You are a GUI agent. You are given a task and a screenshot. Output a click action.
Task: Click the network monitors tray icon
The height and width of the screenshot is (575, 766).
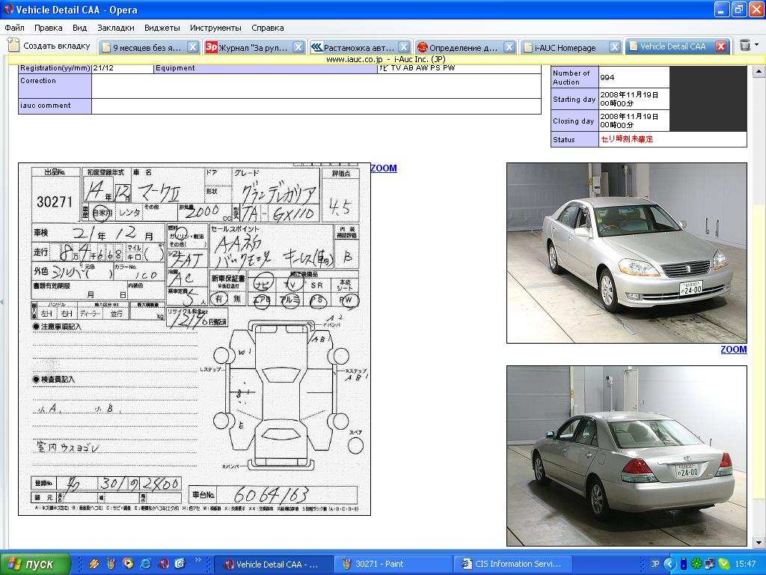point(709,564)
